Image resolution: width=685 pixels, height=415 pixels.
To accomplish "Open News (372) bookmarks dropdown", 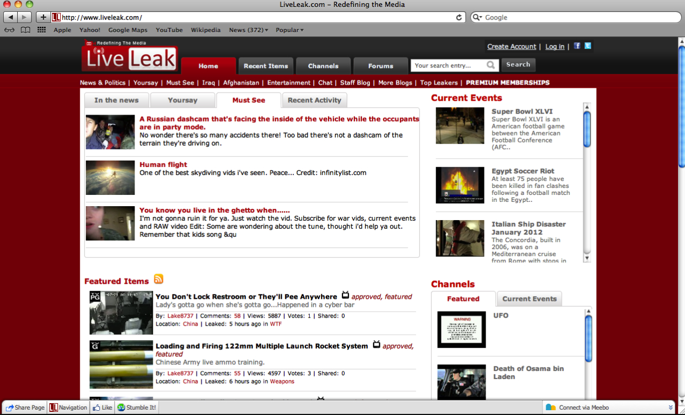I will 249,30.
